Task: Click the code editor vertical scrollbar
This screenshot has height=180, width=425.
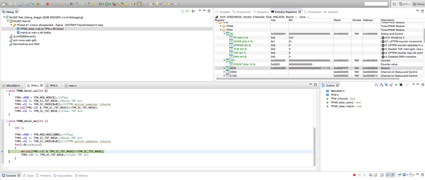Action: (x=314, y=146)
